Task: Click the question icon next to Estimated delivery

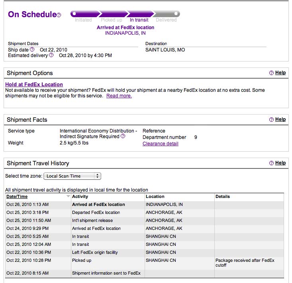Action: point(51,55)
